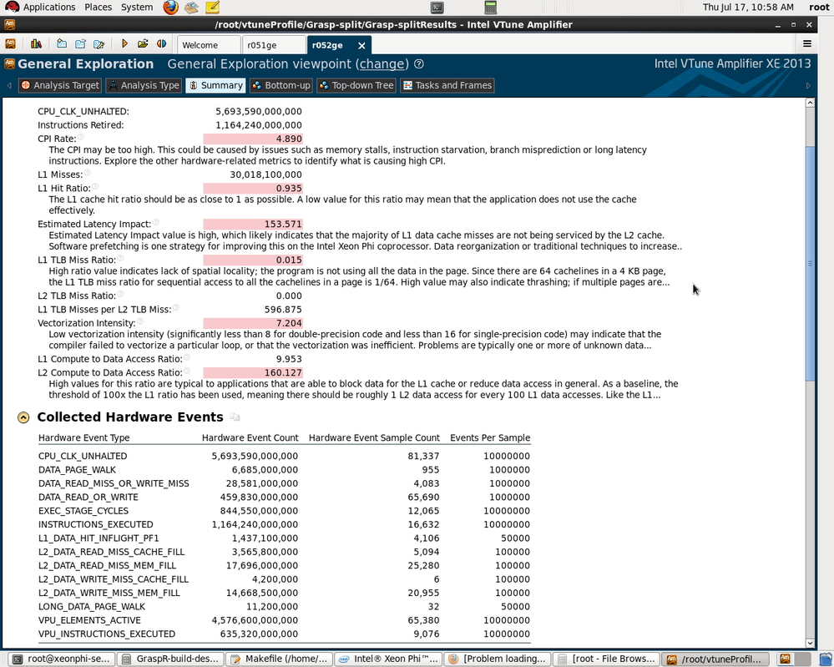834x667 pixels.
Task: Open the VTune Amplifier main menu icon
Action: (x=10, y=43)
